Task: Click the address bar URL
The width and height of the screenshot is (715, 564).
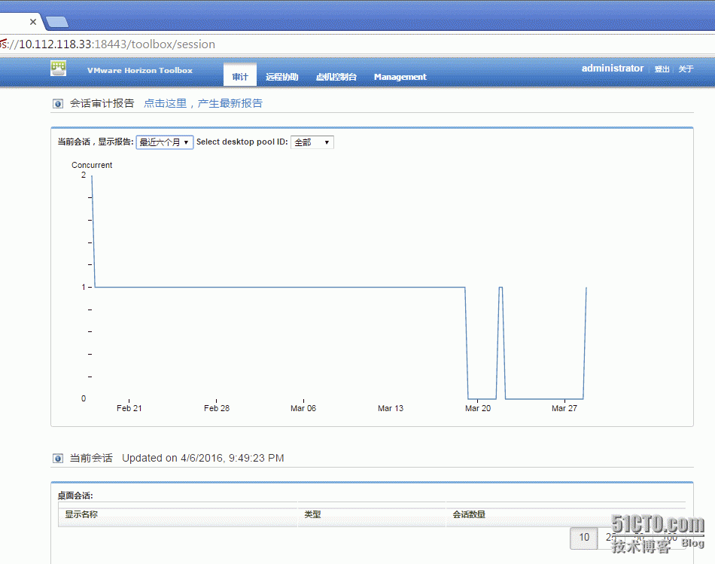Action: tap(108, 44)
